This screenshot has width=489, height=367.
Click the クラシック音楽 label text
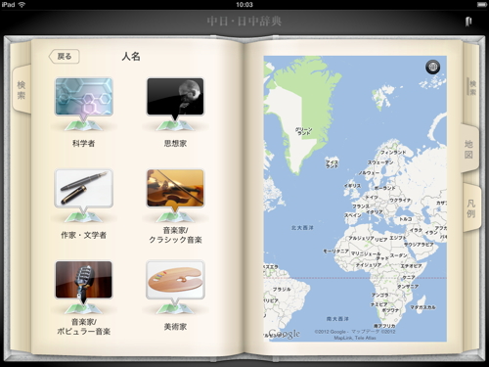coord(175,240)
